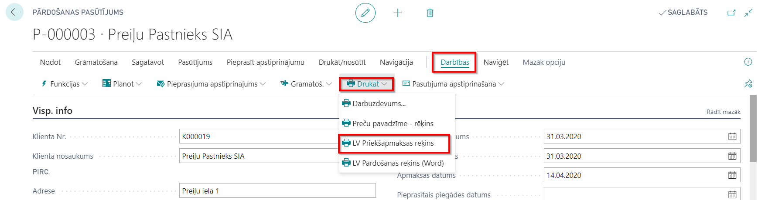Expand the Grāmatoš. dropdown

click(306, 84)
